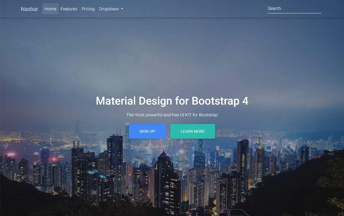344x216 pixels.
Task: Click the caret arrow next to Dropdown
Action: click(x=122, y=9)
